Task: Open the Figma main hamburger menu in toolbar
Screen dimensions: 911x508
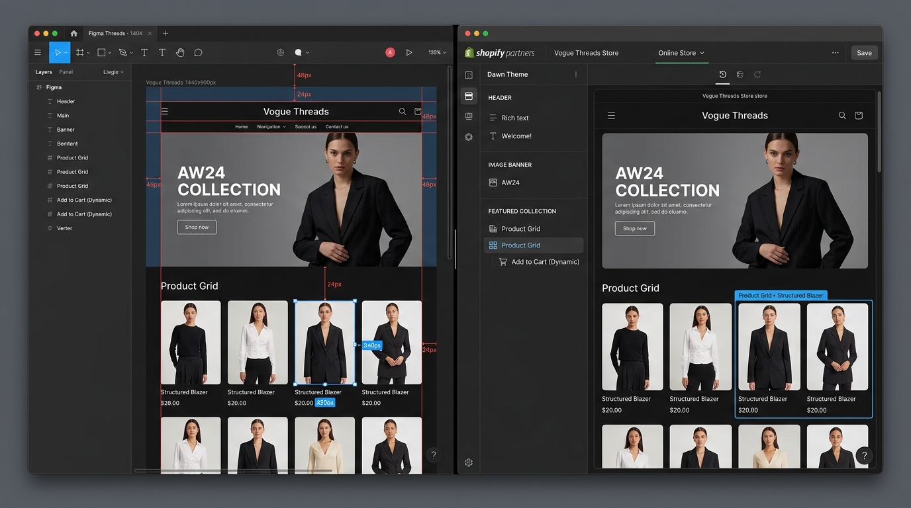Action: tap(38, 52)
